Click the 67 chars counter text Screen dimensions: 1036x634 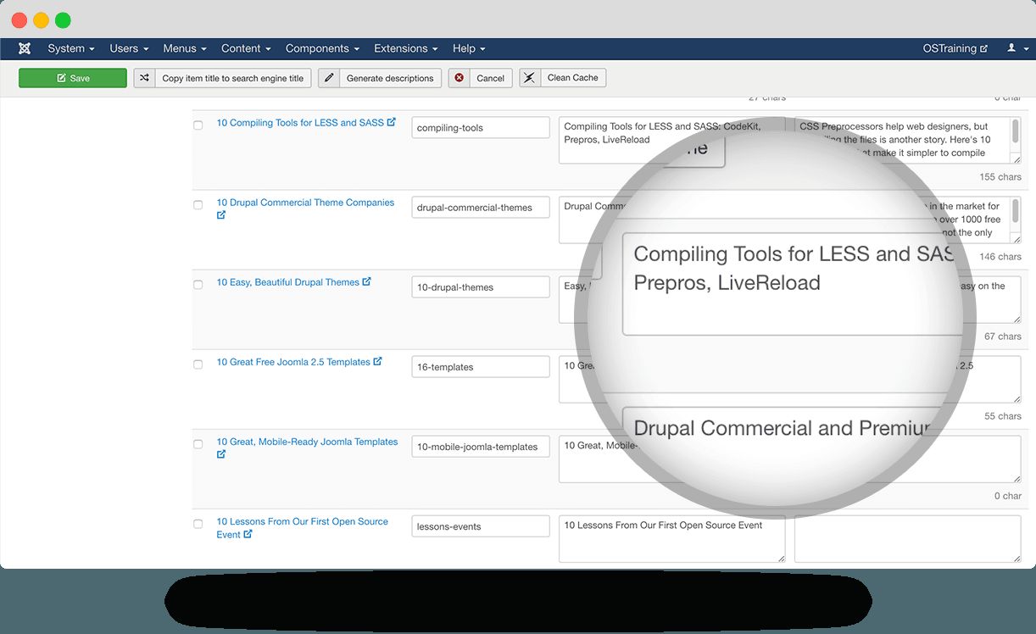pos(1003,336)
